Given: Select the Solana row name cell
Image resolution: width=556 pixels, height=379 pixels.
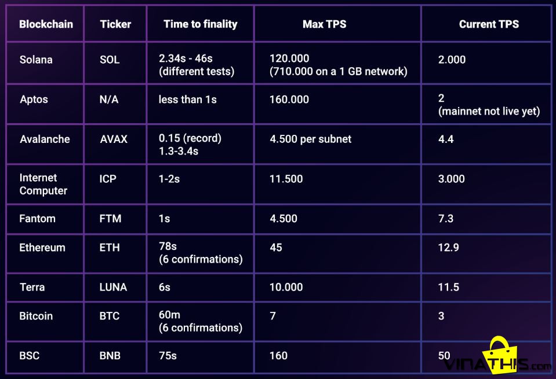Looking at the screenshot, I should click(x=45, y=63).
